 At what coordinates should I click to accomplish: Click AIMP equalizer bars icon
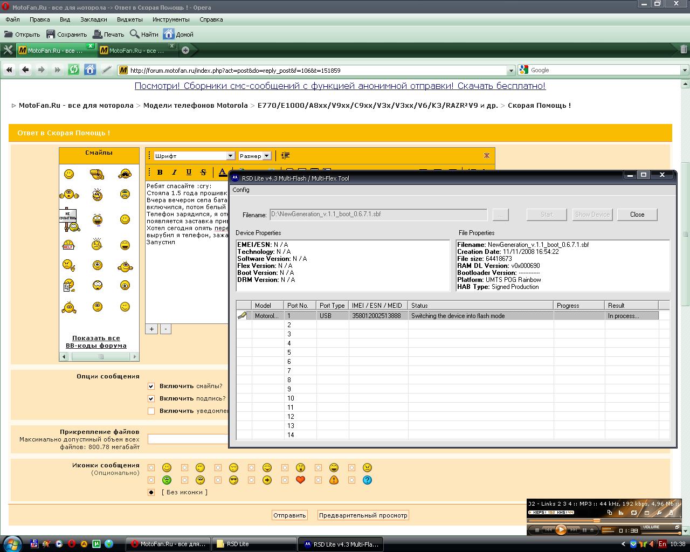(621, 513)
